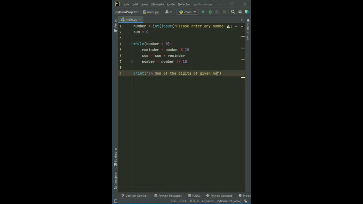Click line number 9 in gutter
The width and height of the screenshot is (363, 204).
[120, 73]
